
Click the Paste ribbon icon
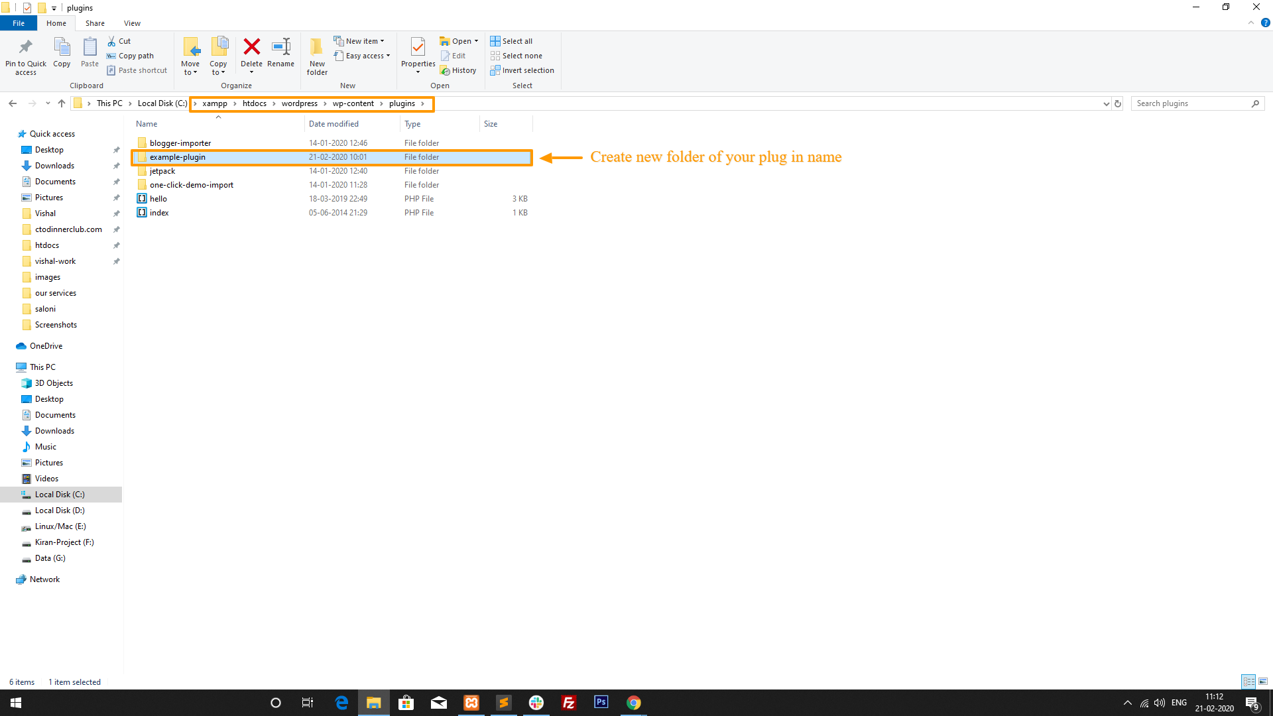[90, 47]
